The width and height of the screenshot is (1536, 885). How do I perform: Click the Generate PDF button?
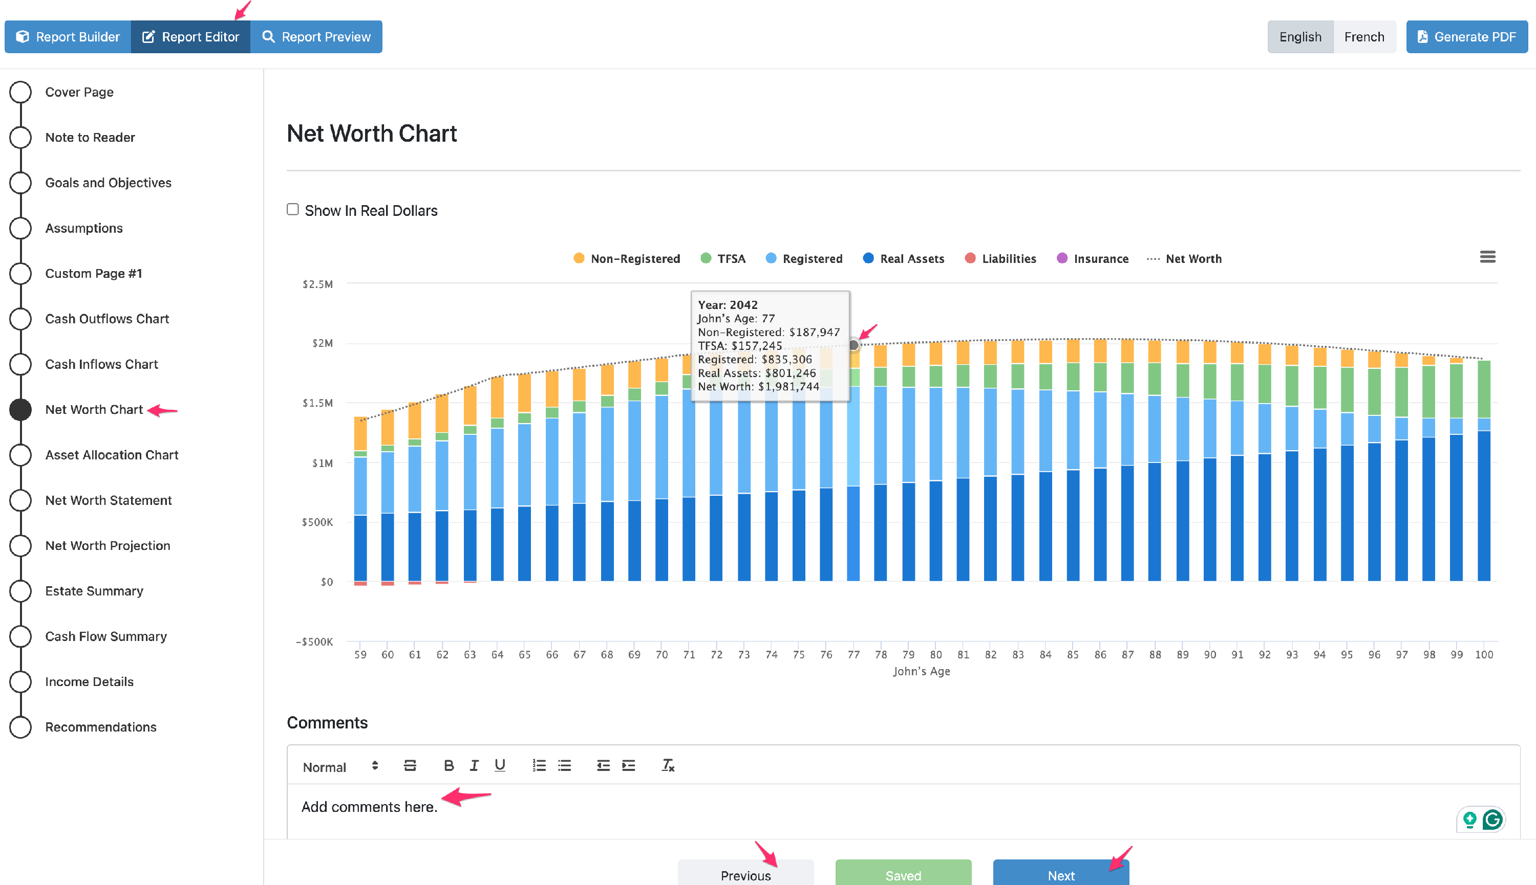[1466, 37]
